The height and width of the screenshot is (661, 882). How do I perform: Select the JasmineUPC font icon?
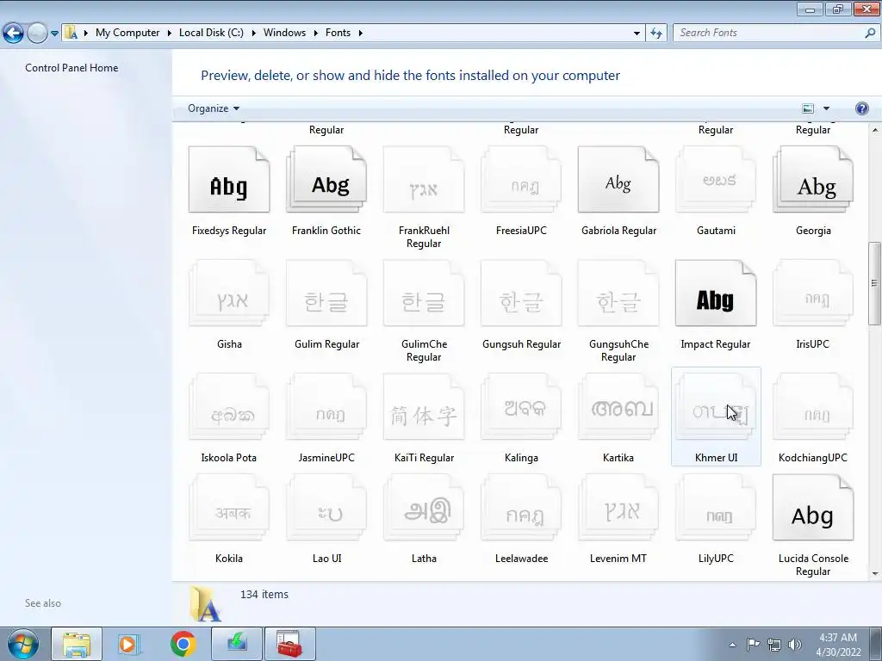(326, 406)
